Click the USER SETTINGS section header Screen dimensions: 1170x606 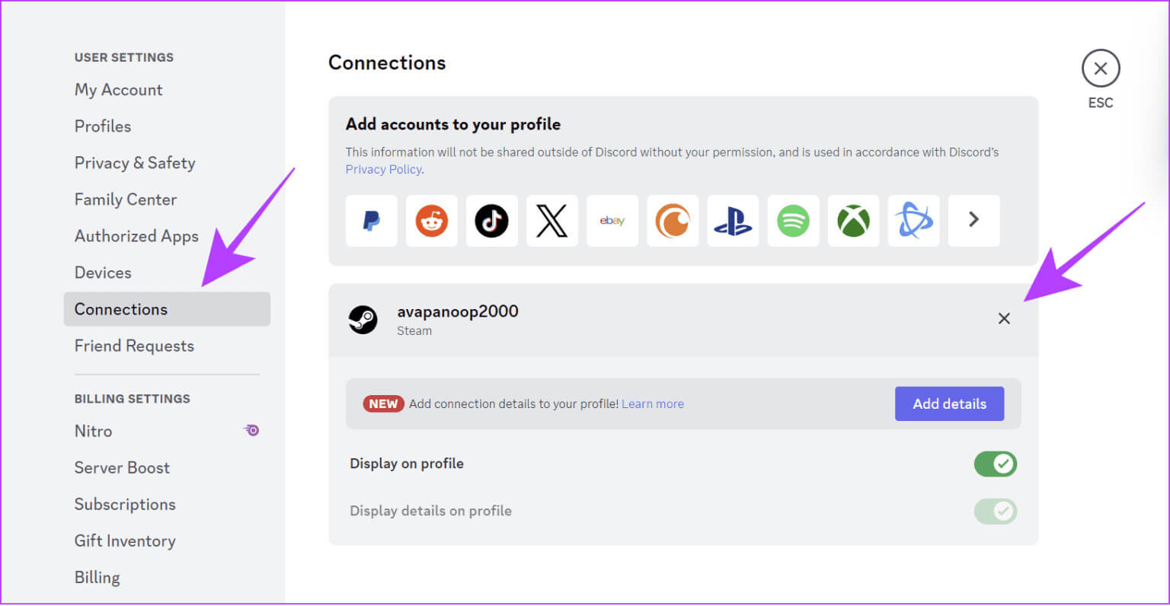(124, 57)
